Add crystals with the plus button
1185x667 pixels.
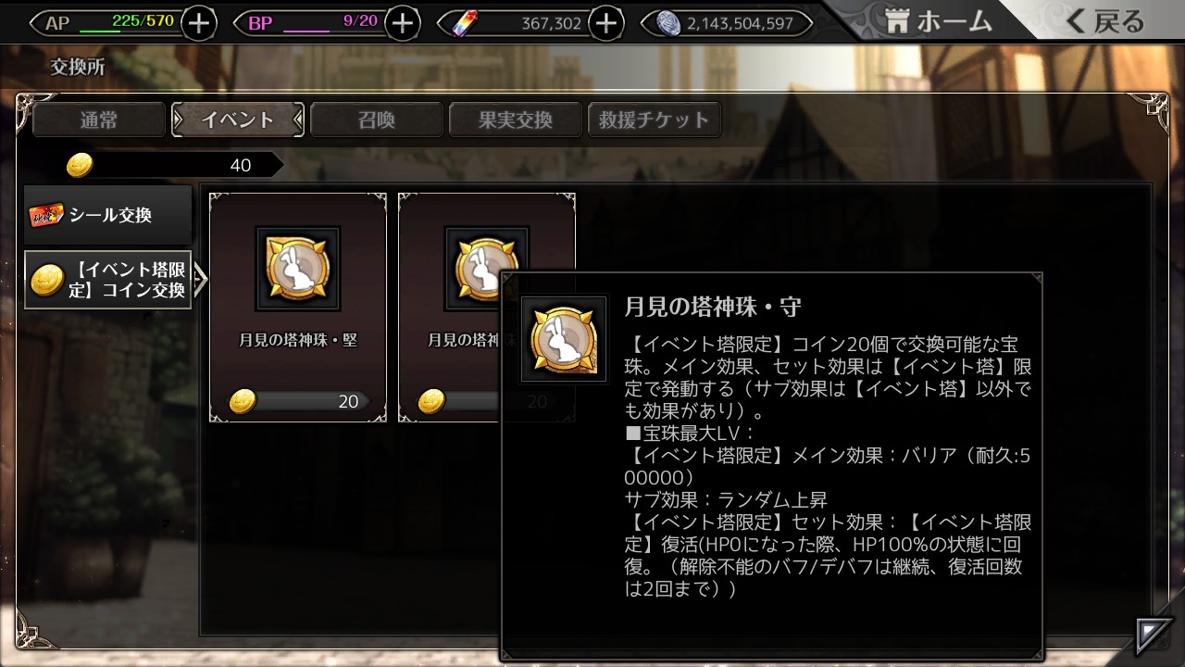pos(606,22)
